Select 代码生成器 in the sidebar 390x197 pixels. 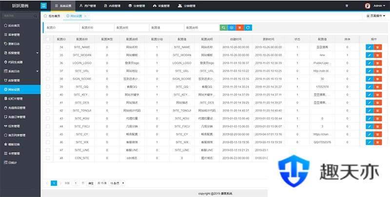(20, 62)
